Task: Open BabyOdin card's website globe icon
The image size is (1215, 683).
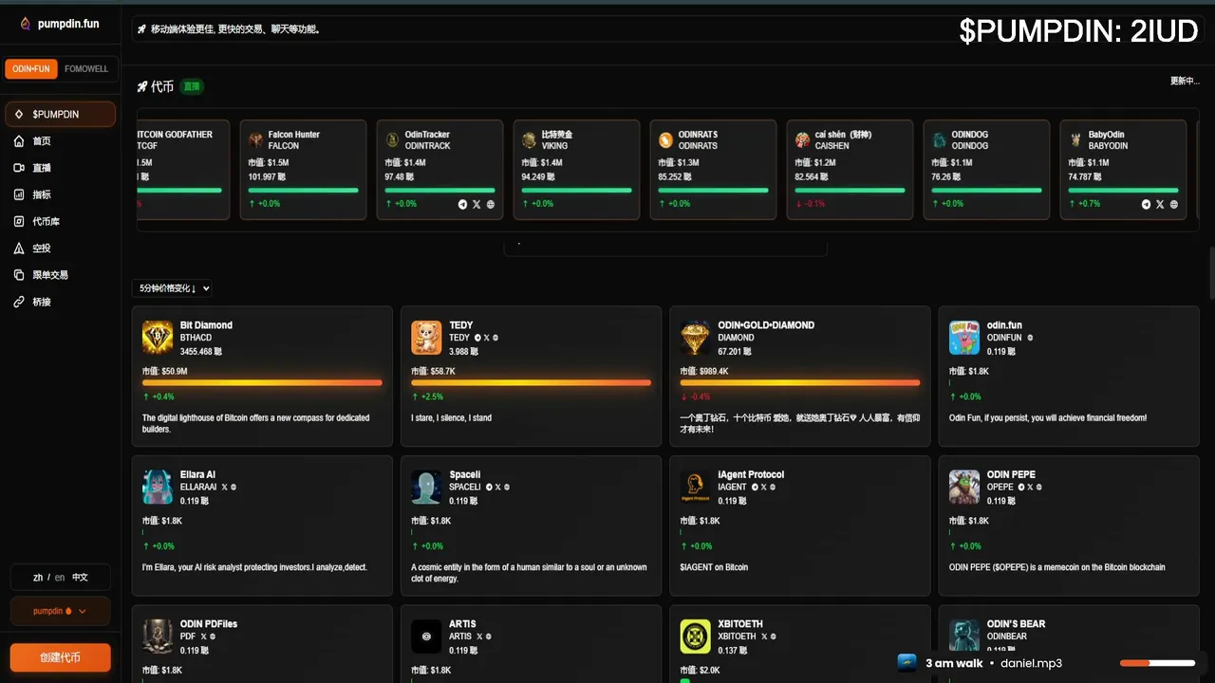Action: point(1174,204)
